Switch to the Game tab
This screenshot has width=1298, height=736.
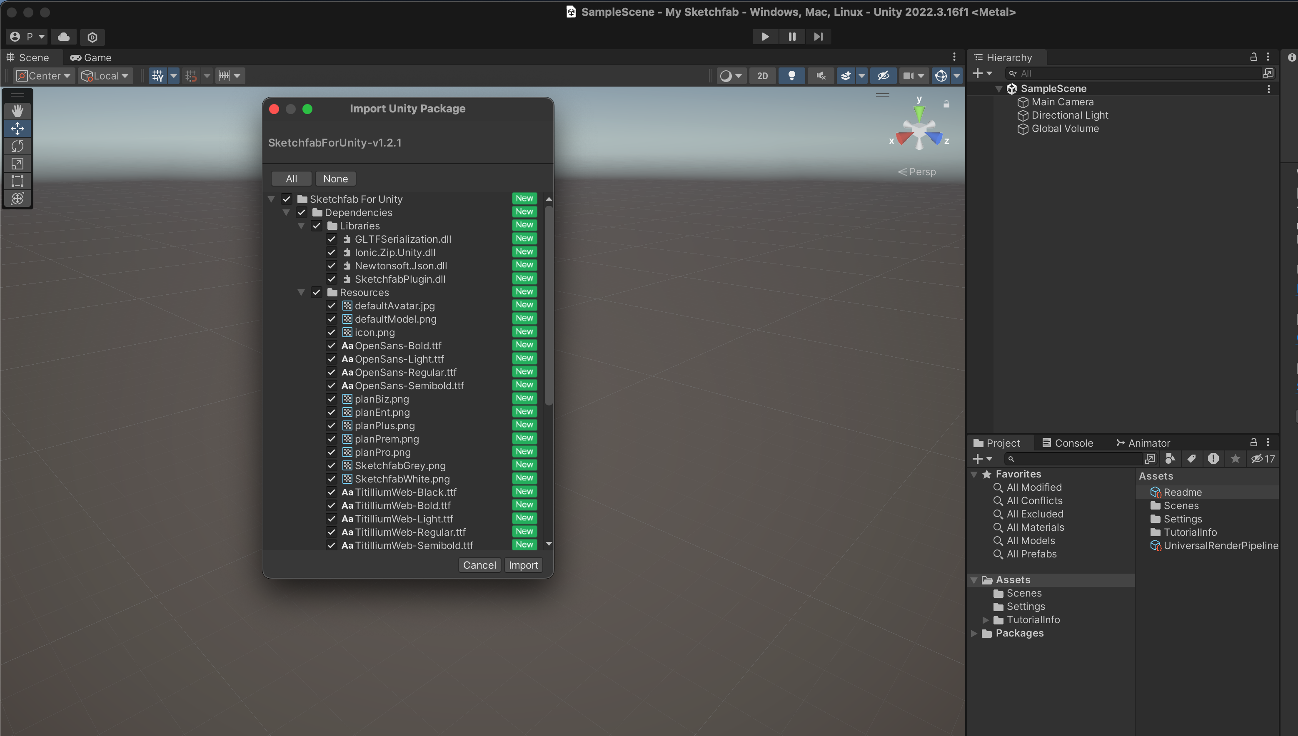(91, 57)
